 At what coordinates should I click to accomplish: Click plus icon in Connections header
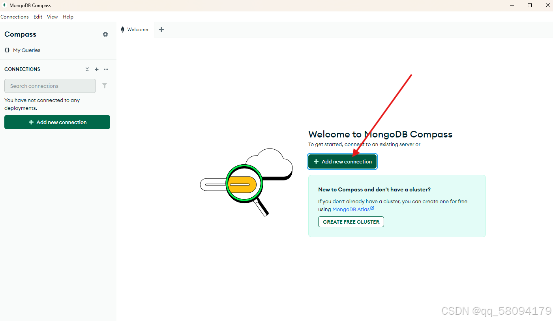click(x=97, y=69)
